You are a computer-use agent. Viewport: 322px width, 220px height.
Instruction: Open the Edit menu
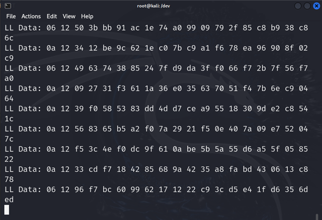(x=51, y=17)
